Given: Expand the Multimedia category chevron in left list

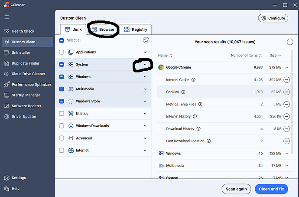Looking at the screenshot, I should pyautogui.click(x=145, y=89).
